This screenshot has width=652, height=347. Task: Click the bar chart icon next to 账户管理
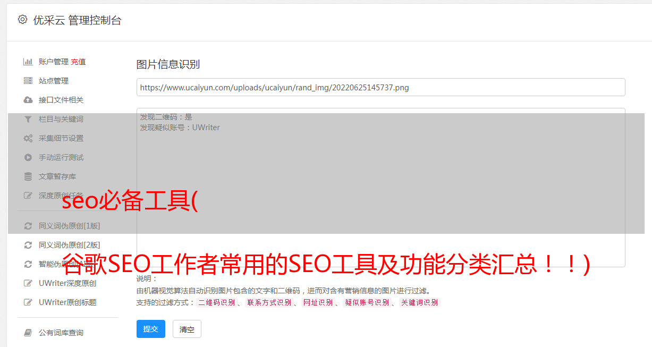click(28, 62)
